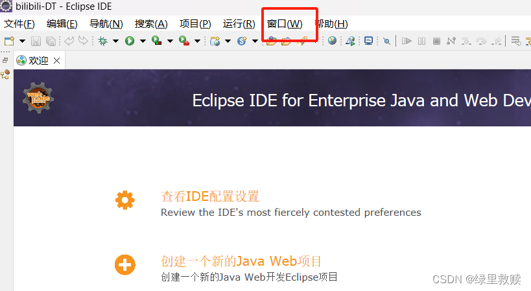The height and width of the screenshot is (291, 531).
Task: Open the 编辑(E) menu
Action: (x=62, y=24)
